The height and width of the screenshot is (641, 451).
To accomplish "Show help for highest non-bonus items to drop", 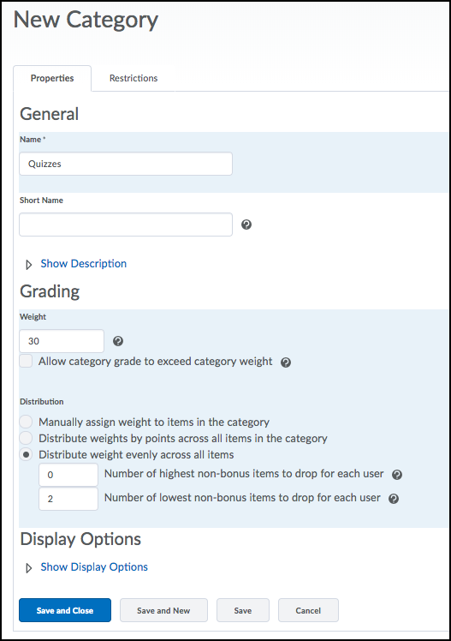I will [x=397, y=475].
